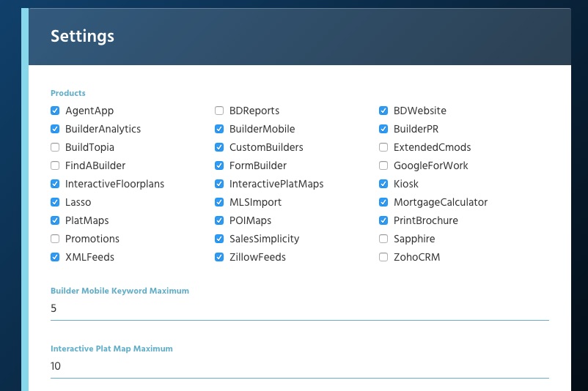
Task: Check the BuildTopia option
Action: pos(55,147)
